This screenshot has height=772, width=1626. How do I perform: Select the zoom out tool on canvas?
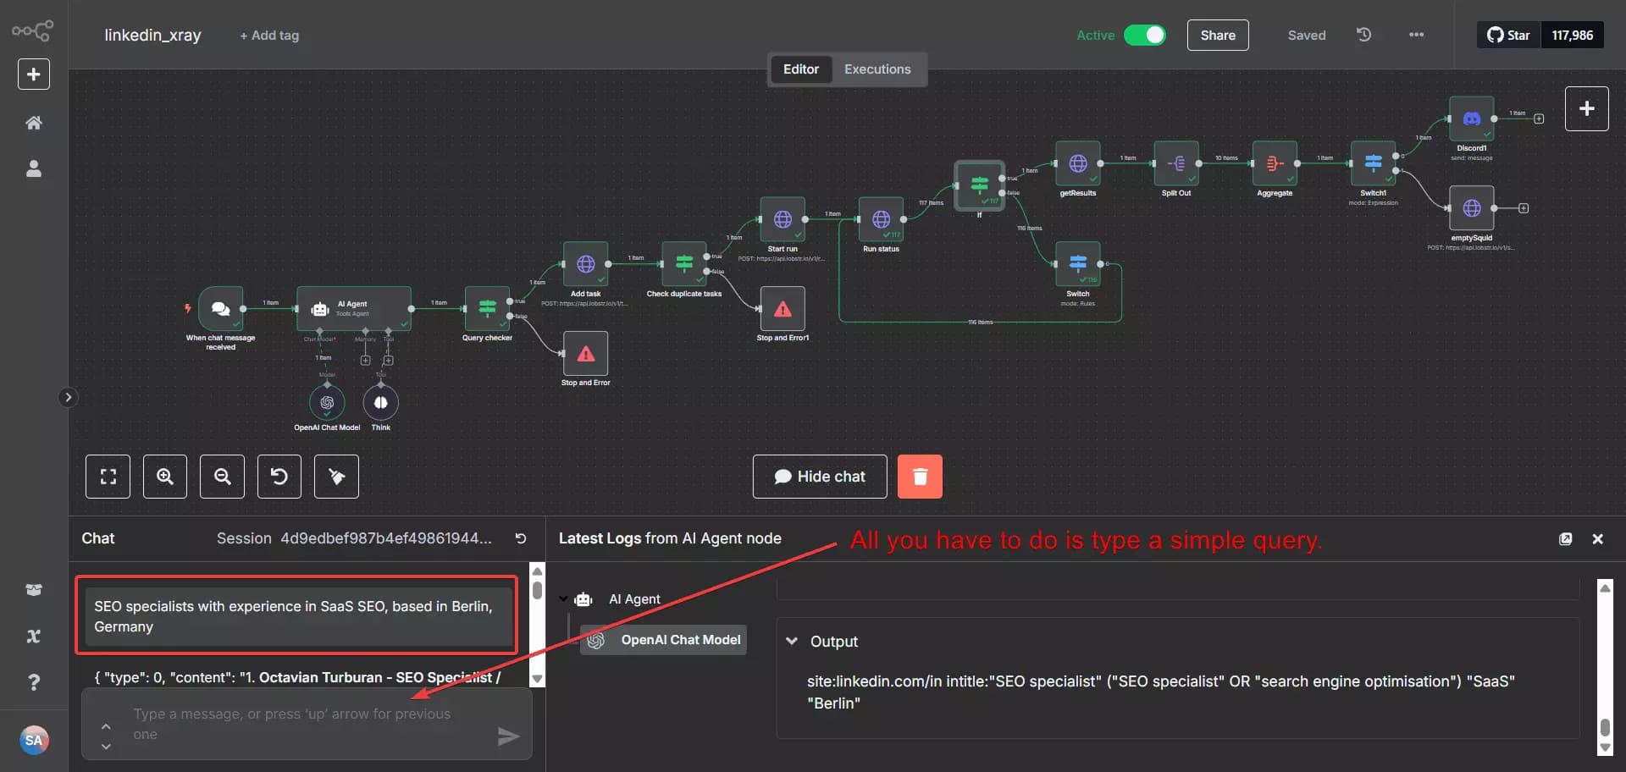[x=221, y=476]
